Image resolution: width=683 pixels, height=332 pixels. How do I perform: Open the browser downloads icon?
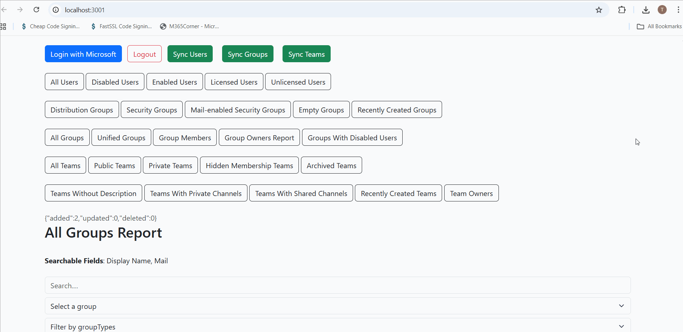[x=646, y=10]
